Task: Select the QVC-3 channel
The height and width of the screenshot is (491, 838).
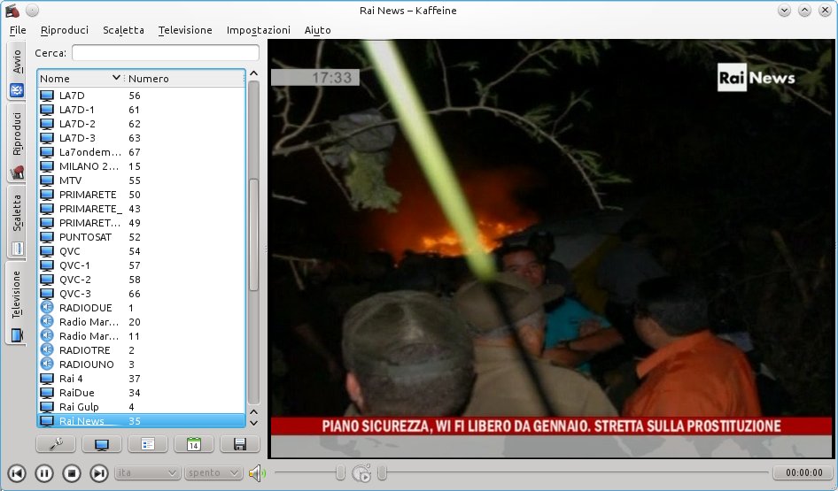Action: [x=141, y=294]
